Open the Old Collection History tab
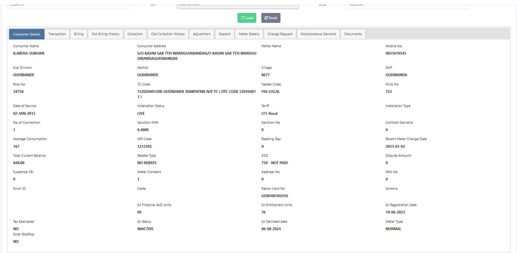517x253 pixels. pos(168,34)
